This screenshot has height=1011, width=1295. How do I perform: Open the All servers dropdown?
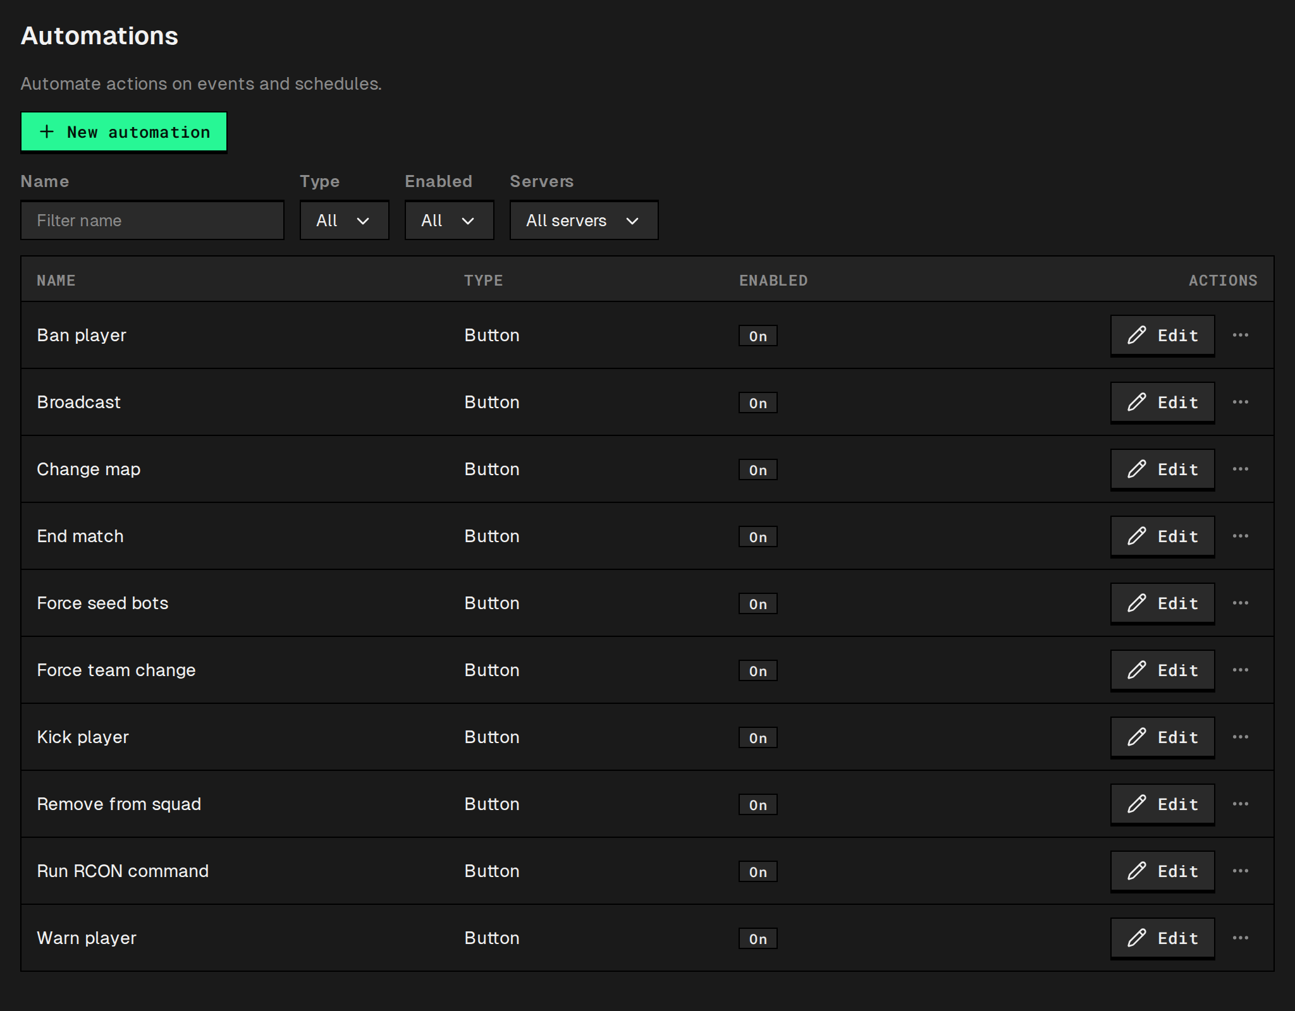tap(584, 221)
